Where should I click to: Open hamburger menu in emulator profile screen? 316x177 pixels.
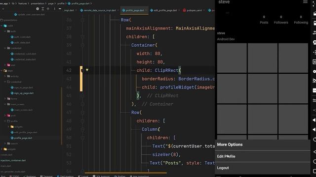(x=305, y=2)
